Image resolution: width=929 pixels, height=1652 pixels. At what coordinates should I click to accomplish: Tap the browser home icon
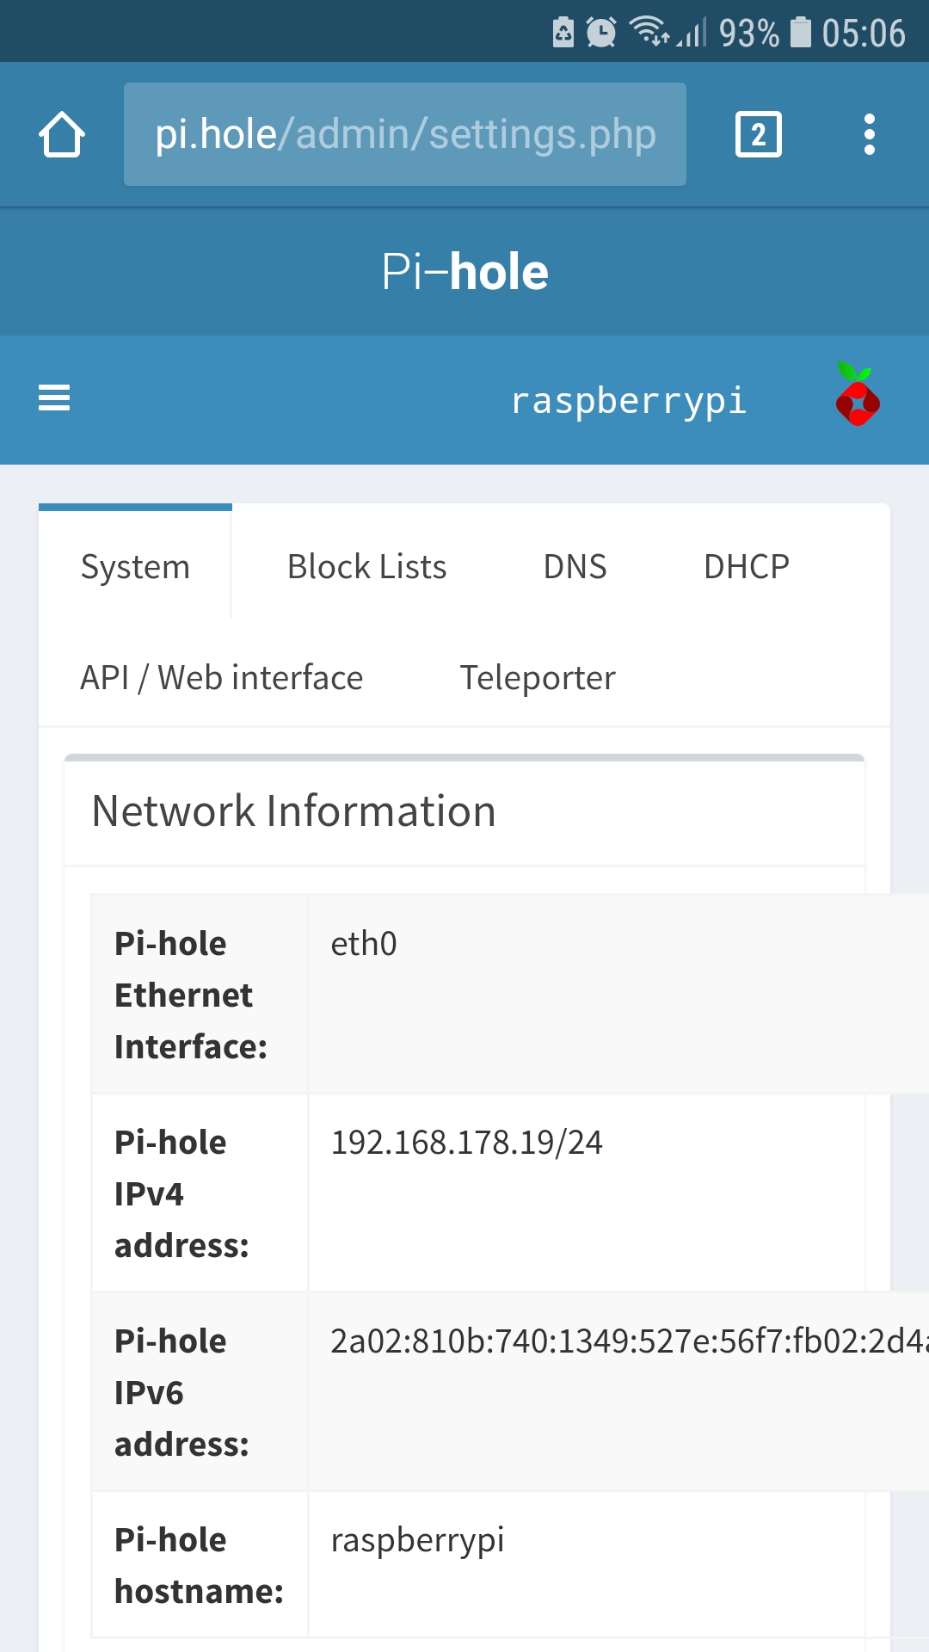click(x=62, y=134)
